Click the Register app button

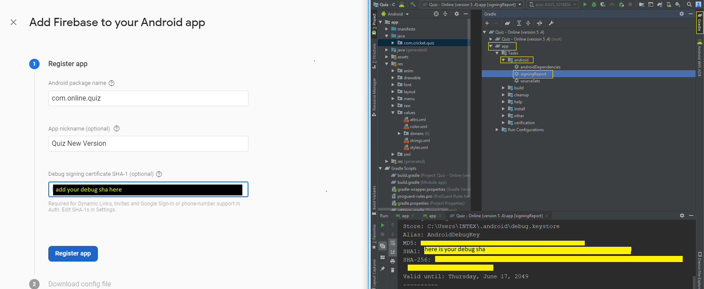coord(73,254)
